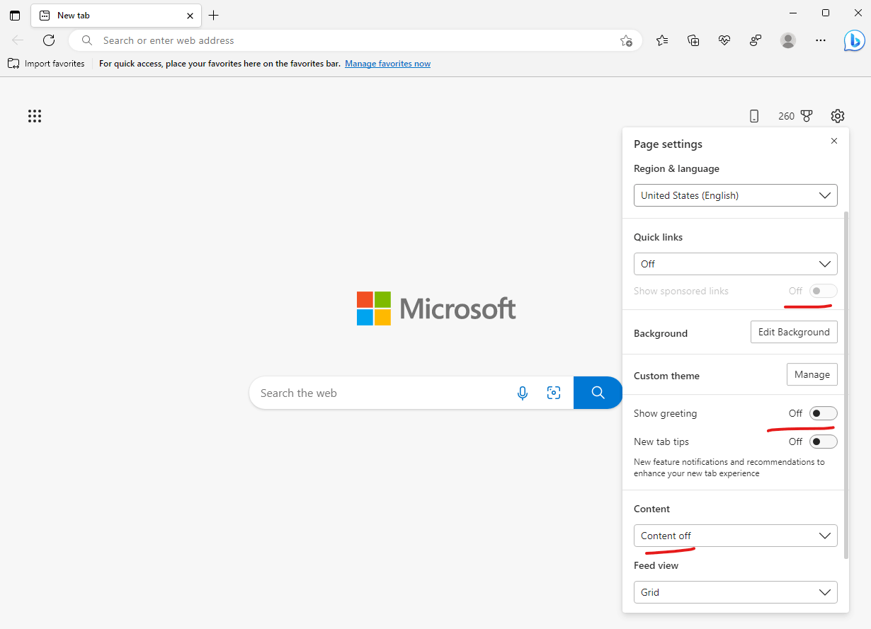Close the Page settings panel

click(834, 141)
